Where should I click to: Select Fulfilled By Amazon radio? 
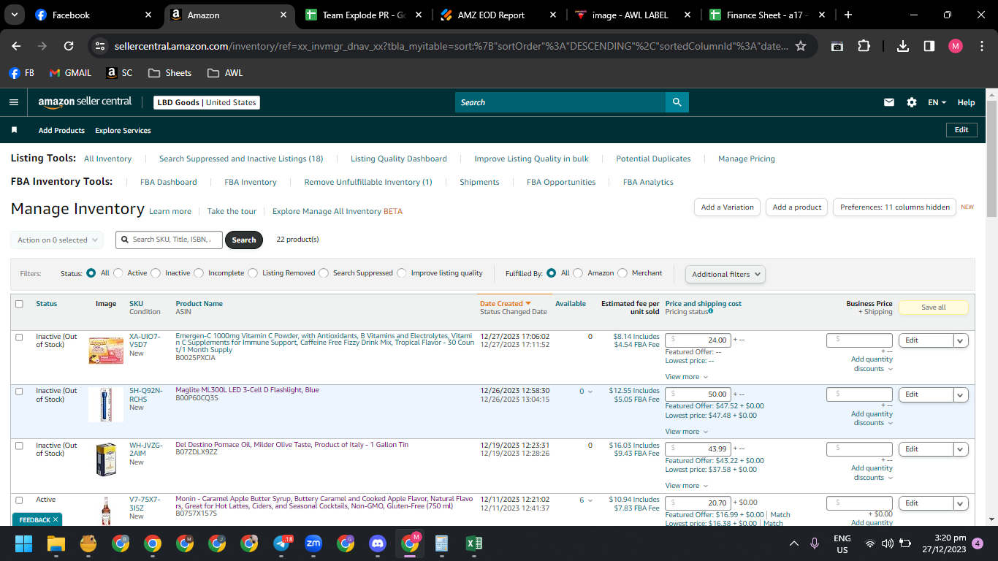pos(578,273)
